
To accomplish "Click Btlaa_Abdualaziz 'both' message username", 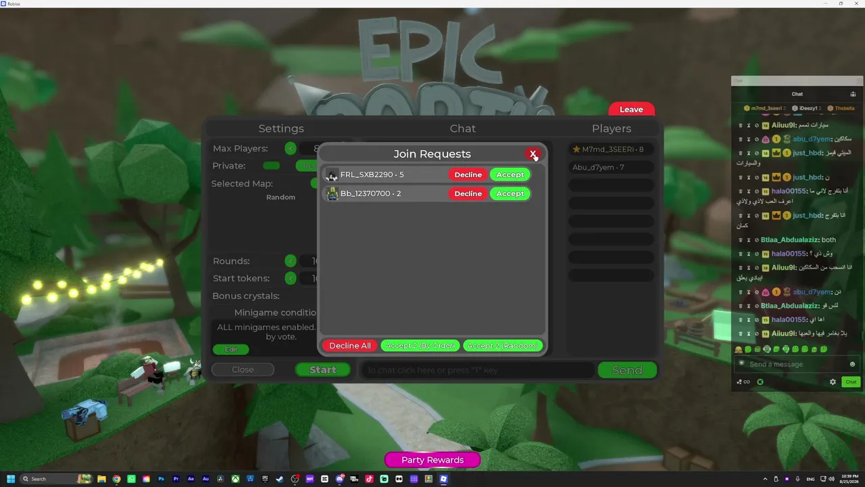I will 789,239.
